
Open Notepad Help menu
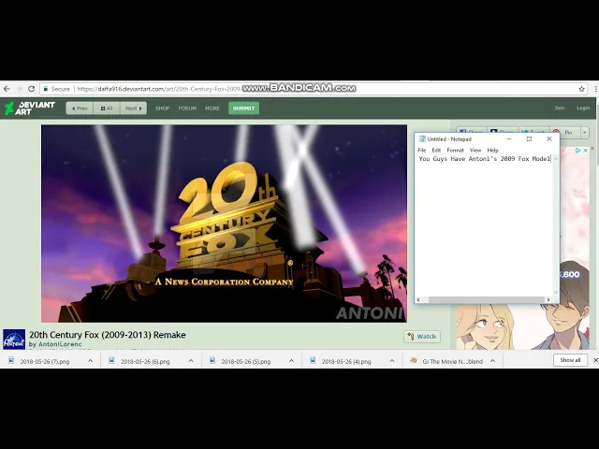(493, 150)
